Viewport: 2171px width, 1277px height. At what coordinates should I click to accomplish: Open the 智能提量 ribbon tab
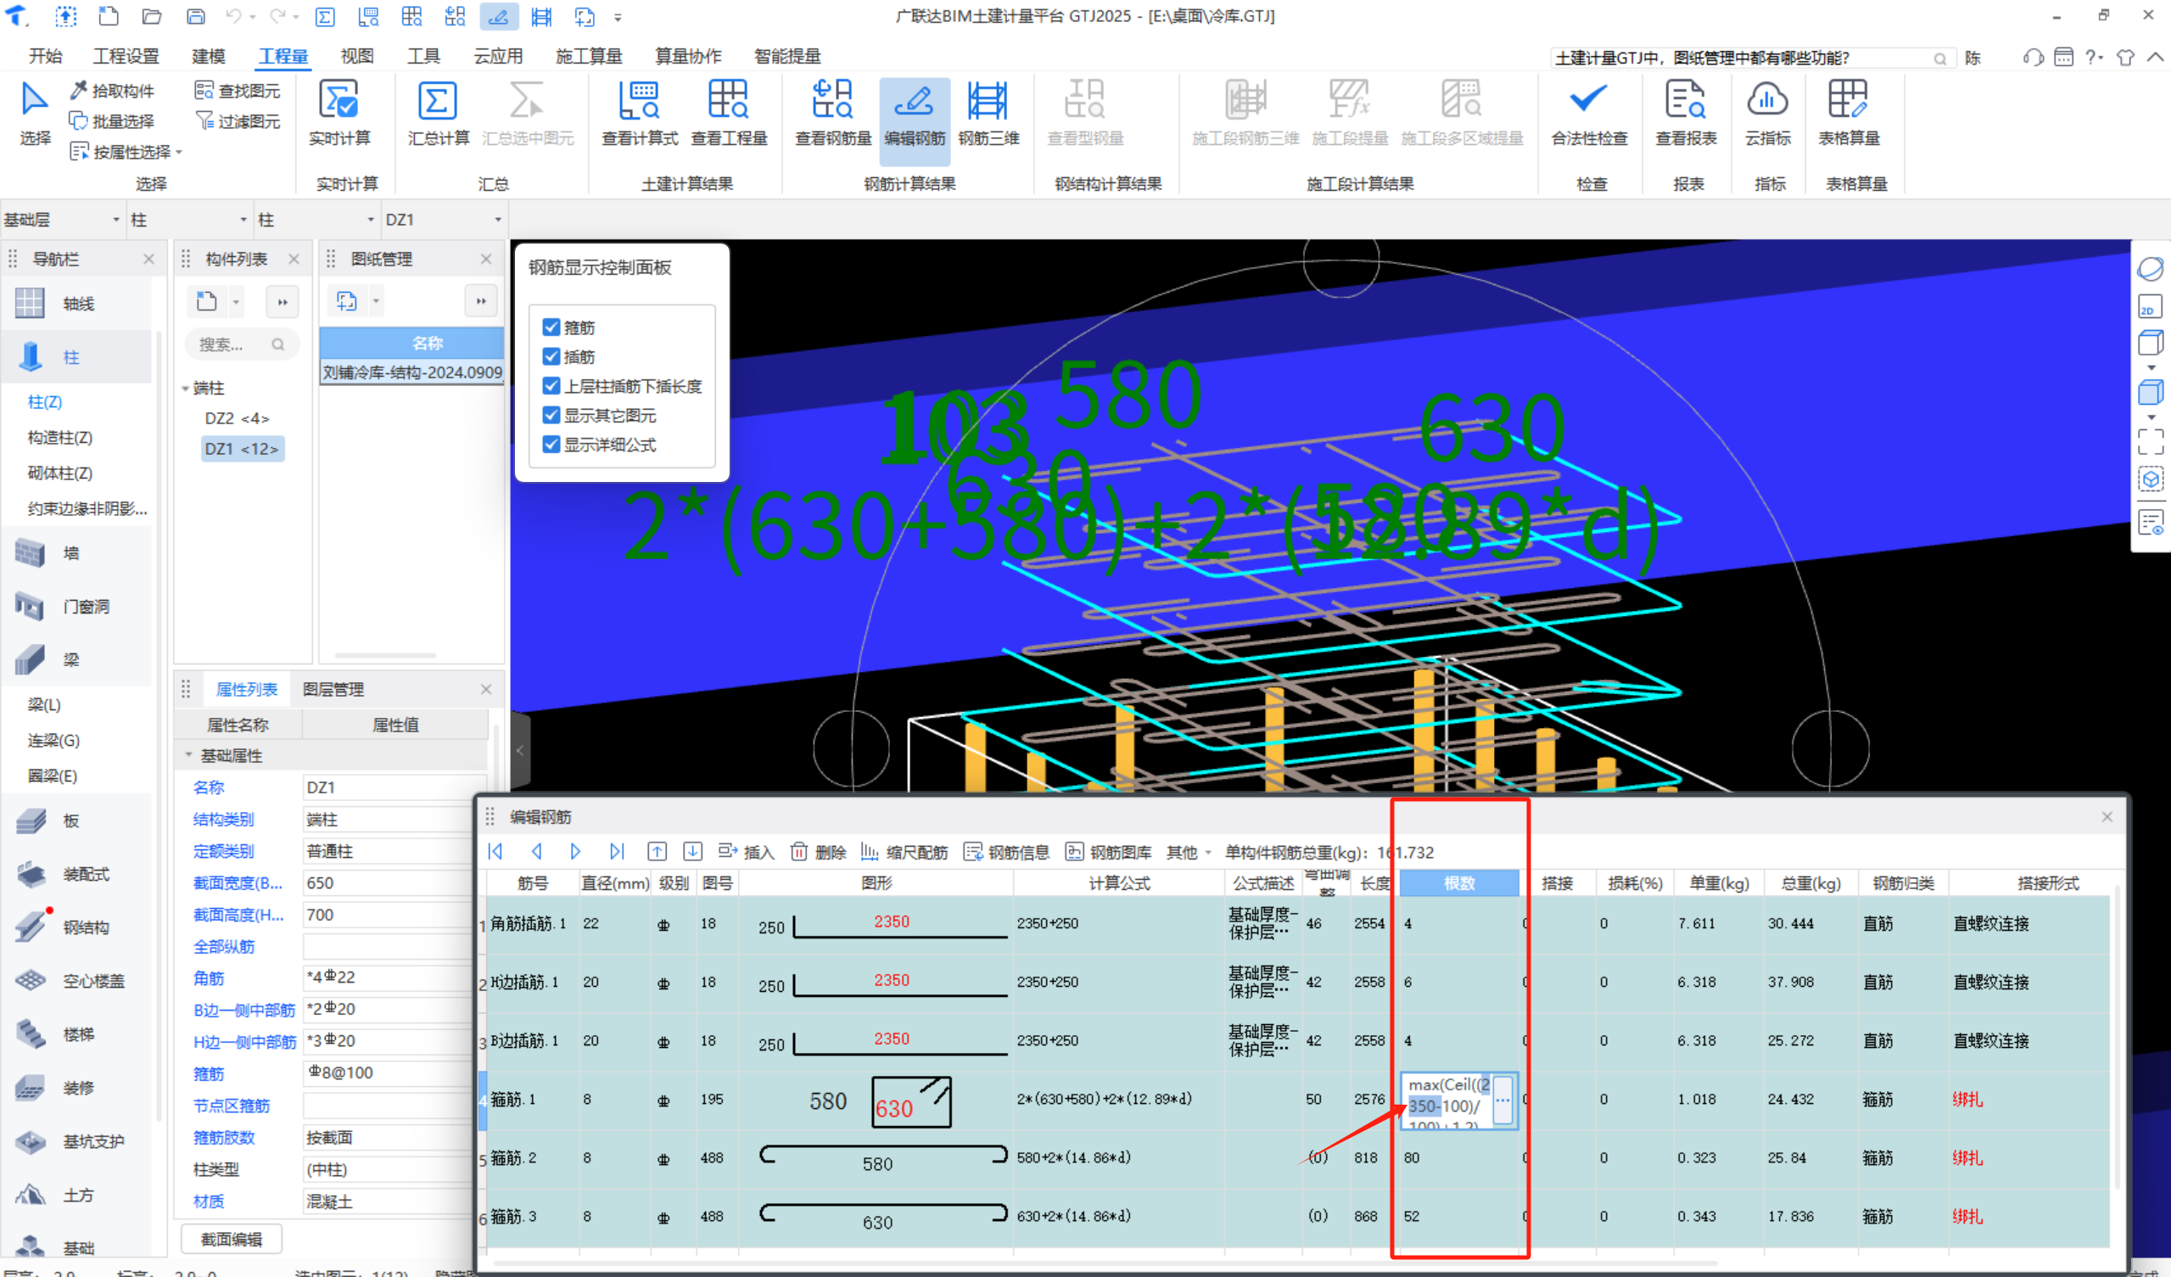pos(787,56)
